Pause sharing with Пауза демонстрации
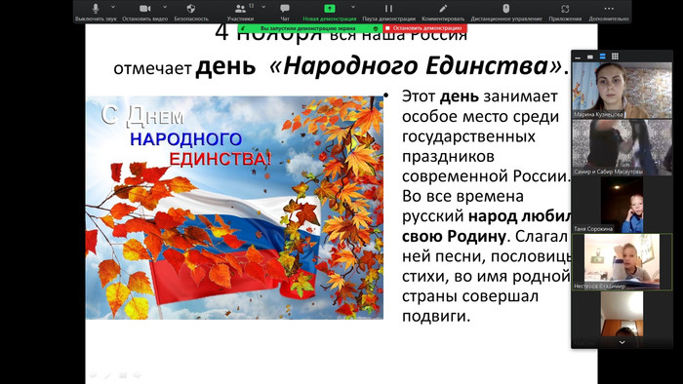 click(x=388, y=8)
